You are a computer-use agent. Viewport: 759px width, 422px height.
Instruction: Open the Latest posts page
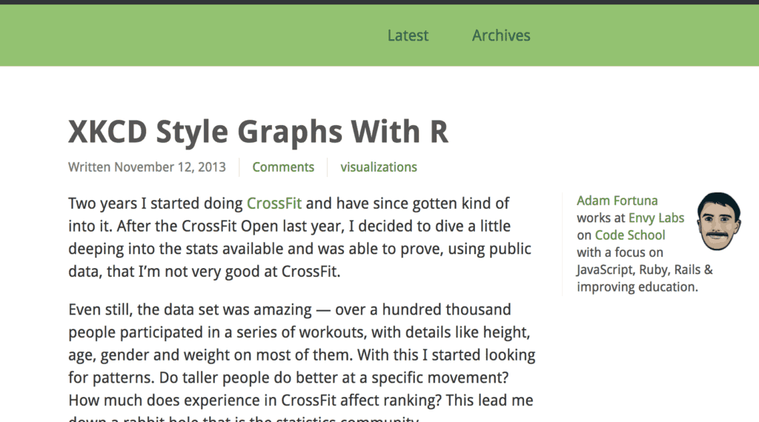(408, 36)
